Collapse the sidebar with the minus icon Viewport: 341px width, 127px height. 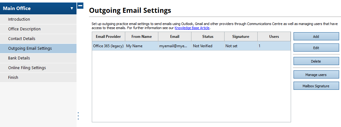tap(80, 6)
